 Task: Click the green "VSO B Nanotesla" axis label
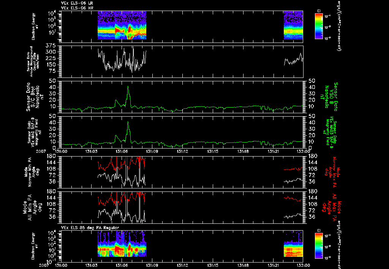(x=329, y=97)
